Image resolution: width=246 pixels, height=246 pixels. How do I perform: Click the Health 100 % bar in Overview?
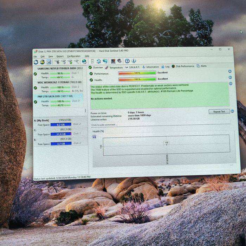coord(137,79)
